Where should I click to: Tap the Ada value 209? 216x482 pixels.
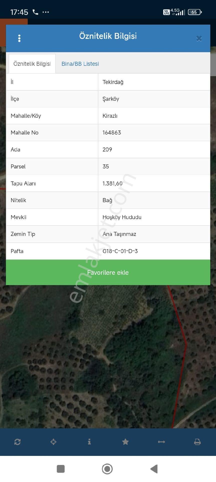107,150
